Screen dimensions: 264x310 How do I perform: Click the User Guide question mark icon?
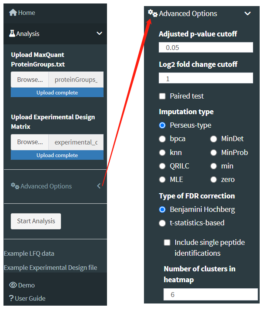pos(11,298)
